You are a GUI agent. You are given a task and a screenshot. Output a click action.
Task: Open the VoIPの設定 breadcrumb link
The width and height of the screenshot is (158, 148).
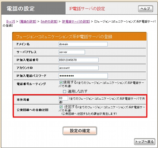49,21
